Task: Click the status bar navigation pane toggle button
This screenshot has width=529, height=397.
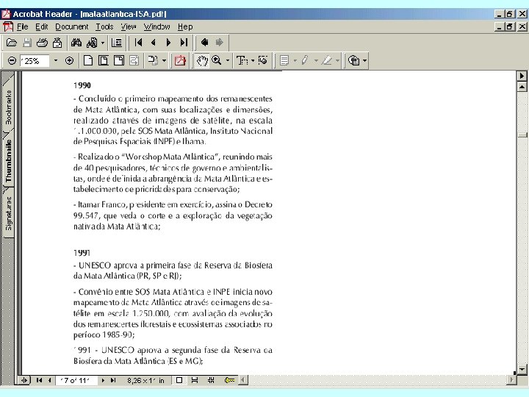Action: point(24,381)
